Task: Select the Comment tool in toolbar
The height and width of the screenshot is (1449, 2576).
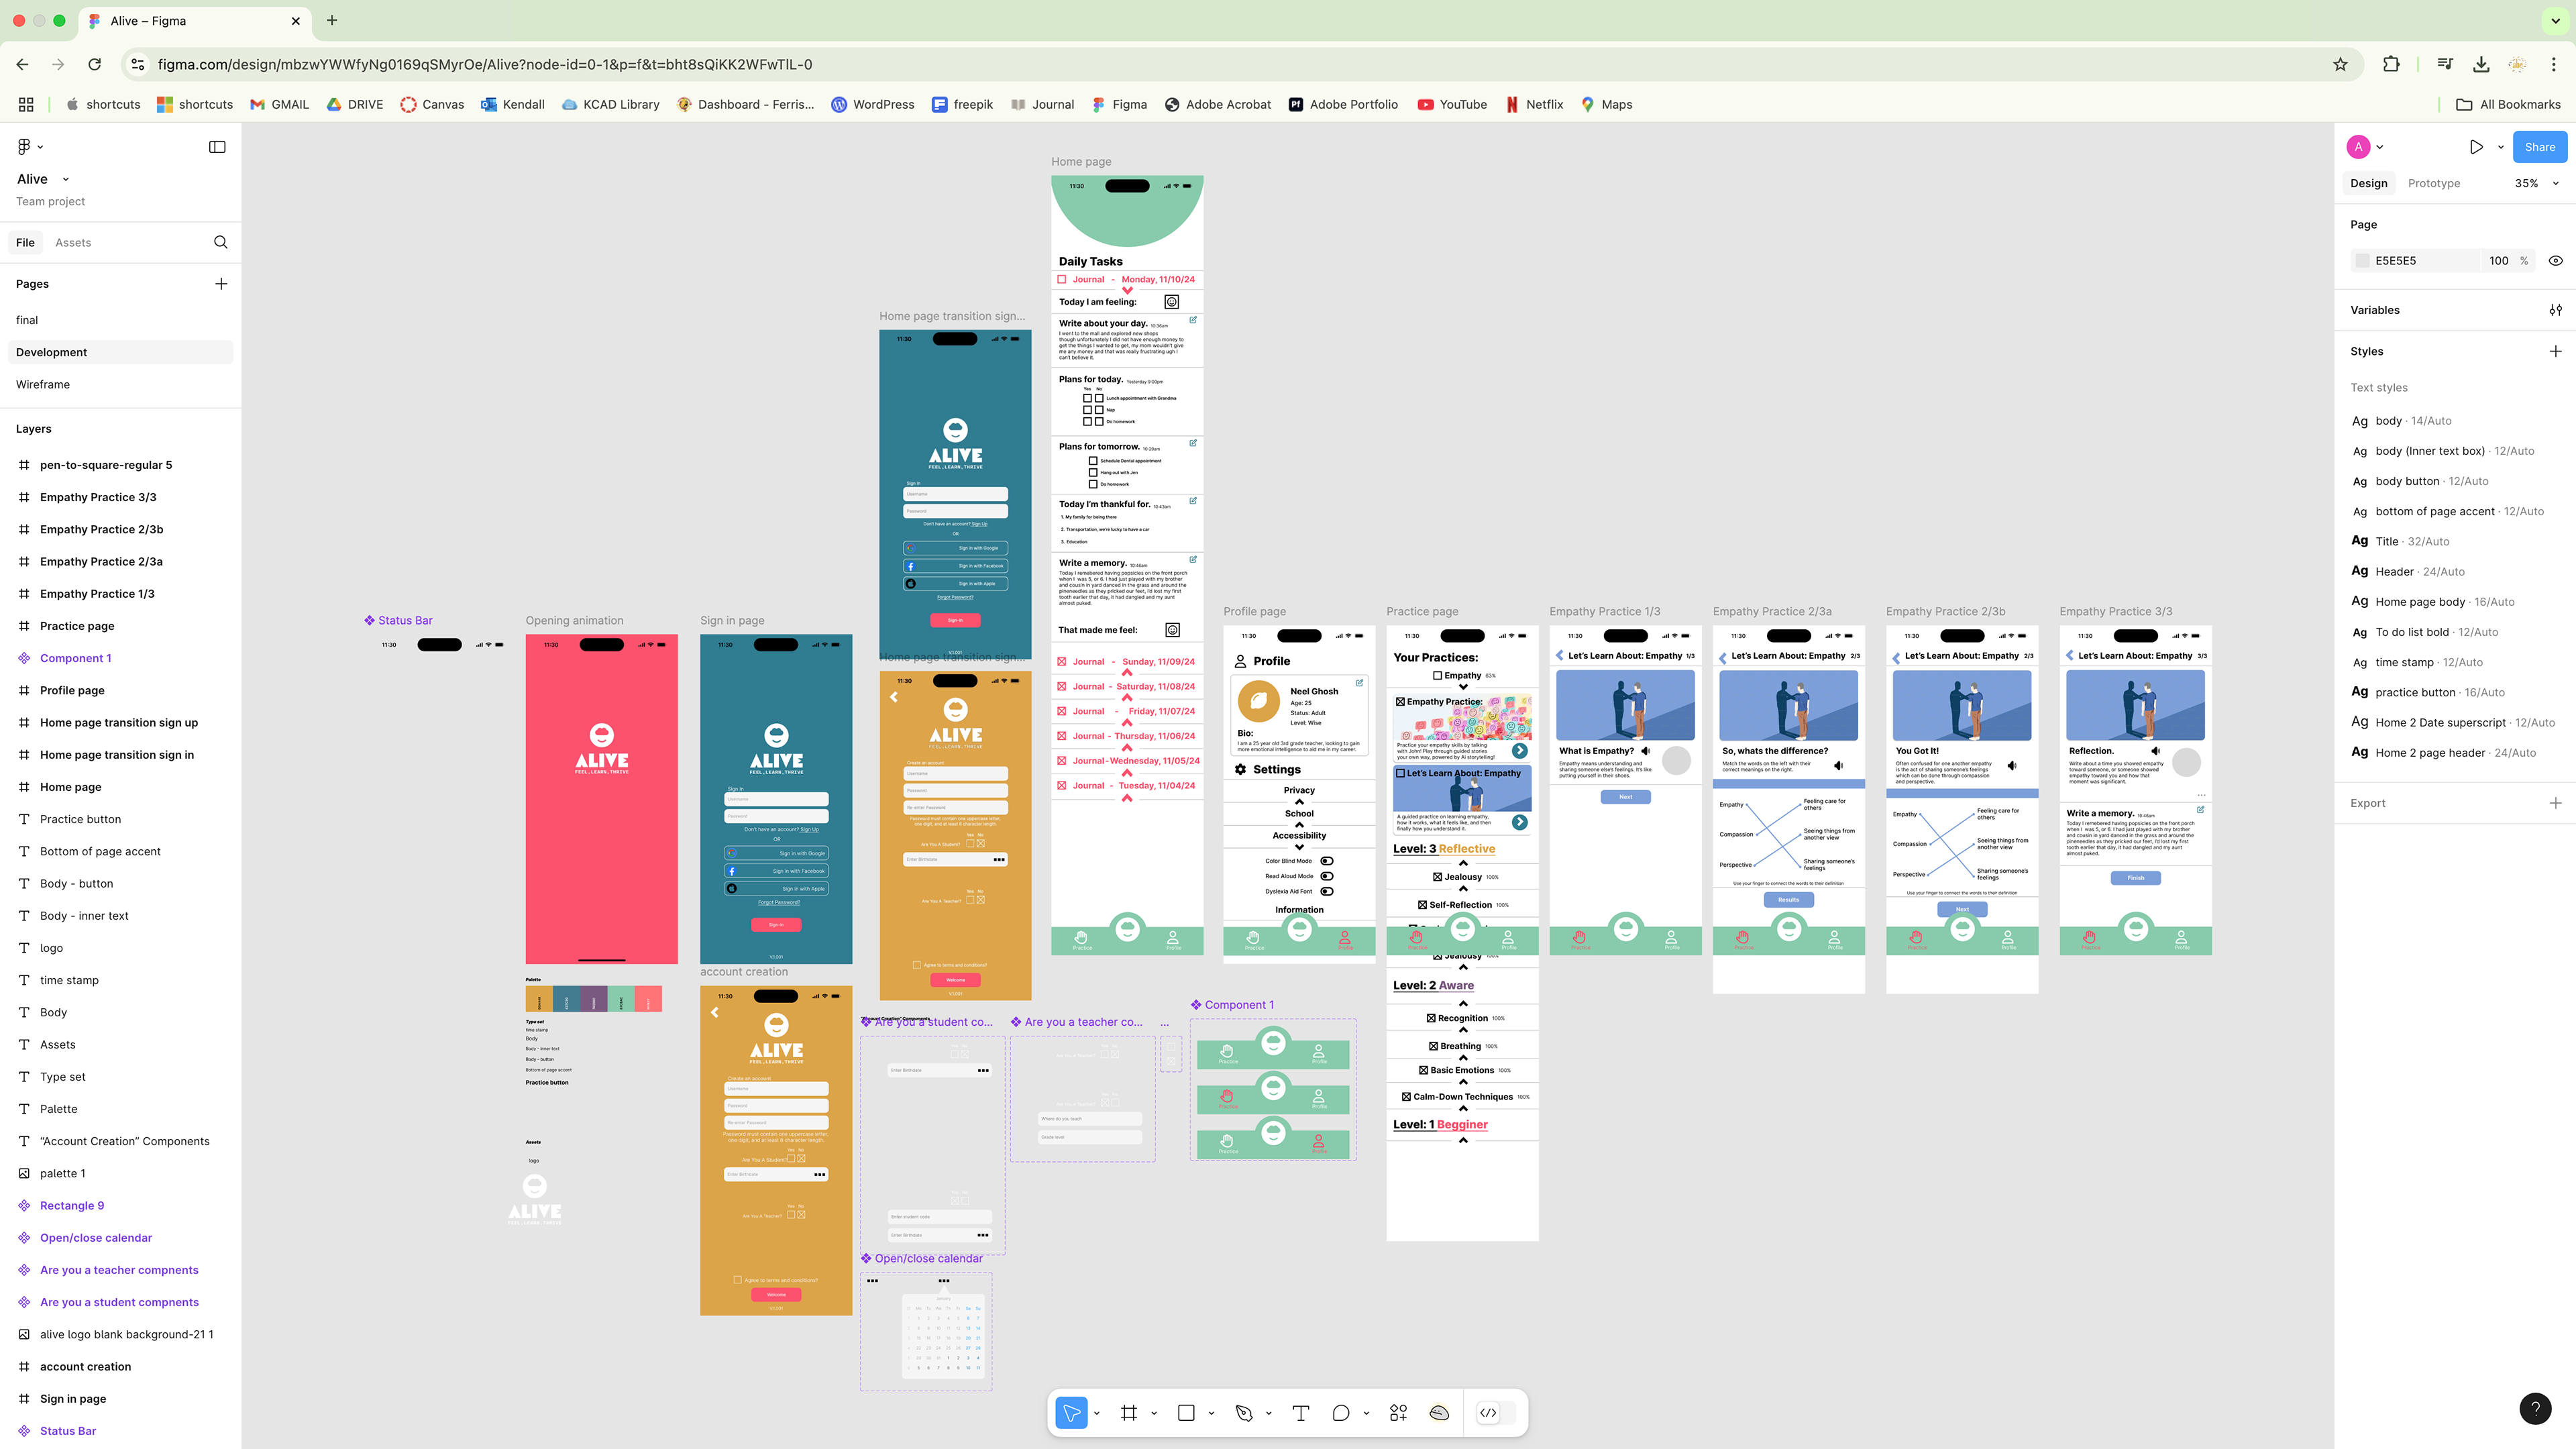Action: pyautogui.click(x=1341, y=1412)
